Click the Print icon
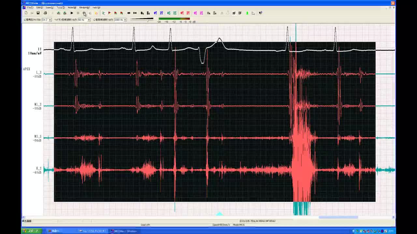This screenshot has height=234, width=417. pos(45,13)
